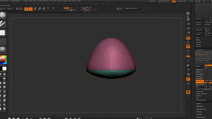Click the AAHalf icon
The height and width of the screenshot is (119, 212).
(188, 33)
